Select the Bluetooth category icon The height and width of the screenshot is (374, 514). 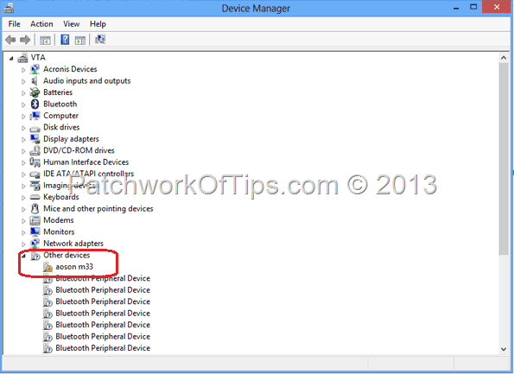35,104
